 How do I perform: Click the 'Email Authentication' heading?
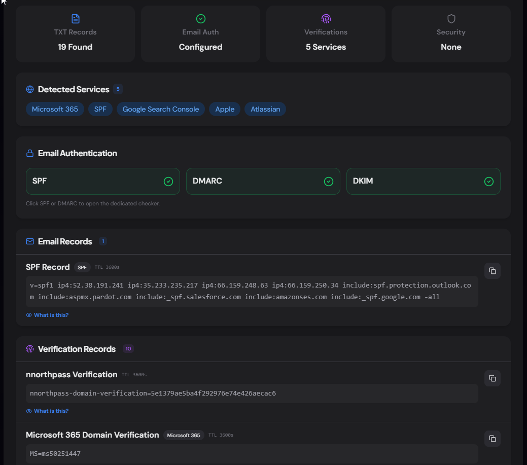coord(78,153)
